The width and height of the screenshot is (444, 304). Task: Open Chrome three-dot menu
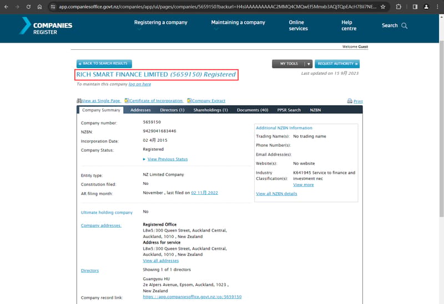pyautogui.click(x=437, y=7)
